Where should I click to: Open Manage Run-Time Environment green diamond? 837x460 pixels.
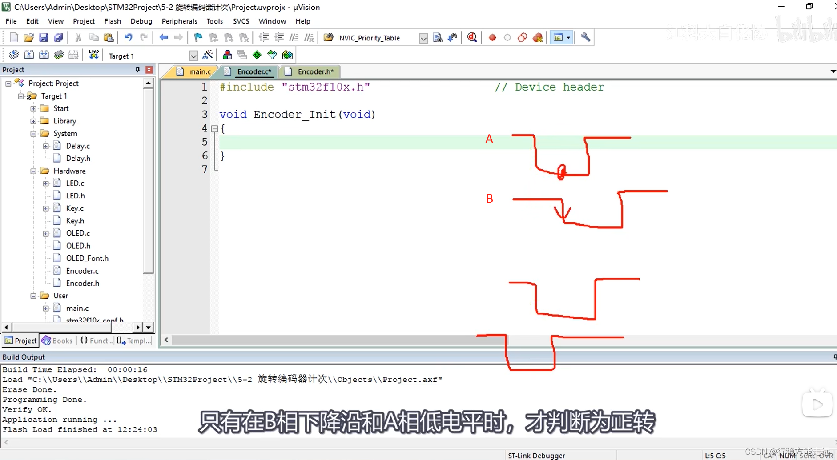(x=257, y=55)
